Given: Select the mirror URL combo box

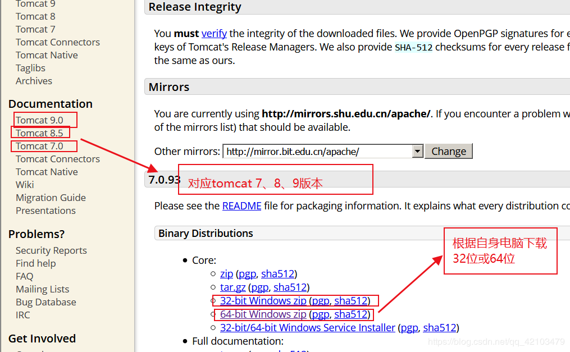Looking at the screenshot, I should click(323, 151).
